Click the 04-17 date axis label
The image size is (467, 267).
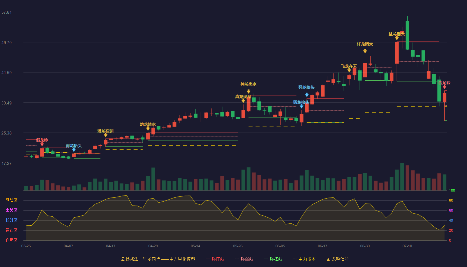click(111, 246)
